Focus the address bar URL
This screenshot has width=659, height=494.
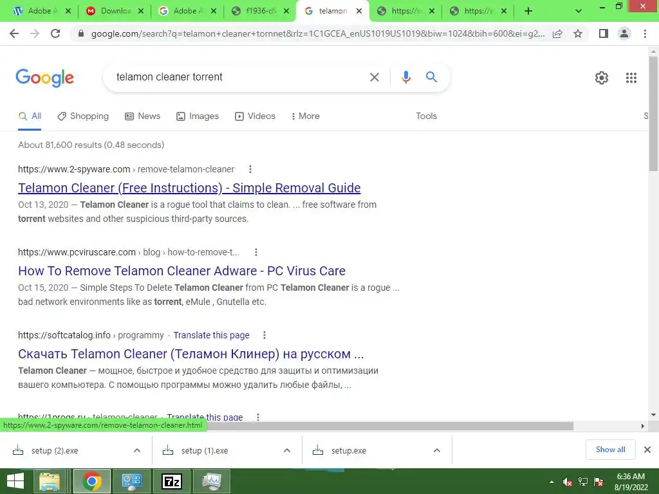(x=318, y=34)
